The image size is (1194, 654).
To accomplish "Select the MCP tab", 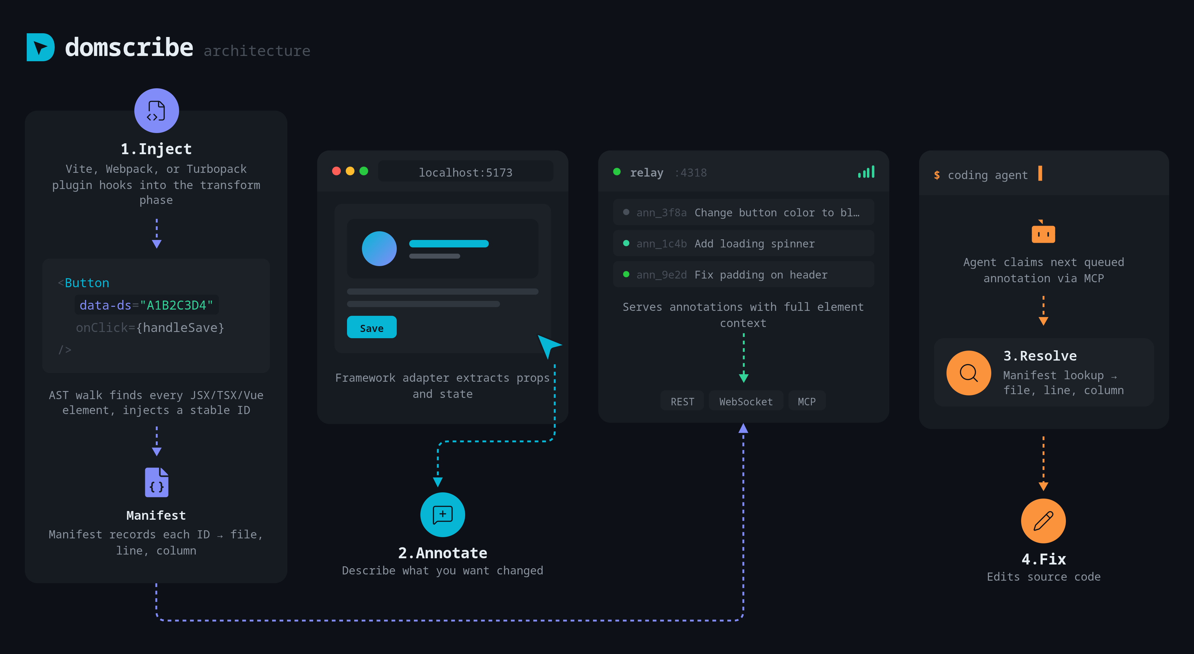I will pos(807,401).
